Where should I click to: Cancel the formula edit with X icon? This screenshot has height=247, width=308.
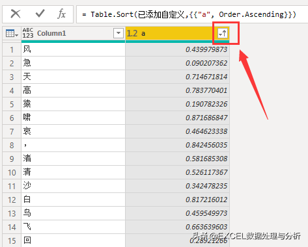tap(16, 14)
